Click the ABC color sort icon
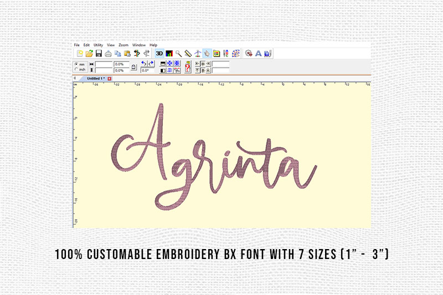The width and height of the screenshot is (443, 295). coord(226,53)
